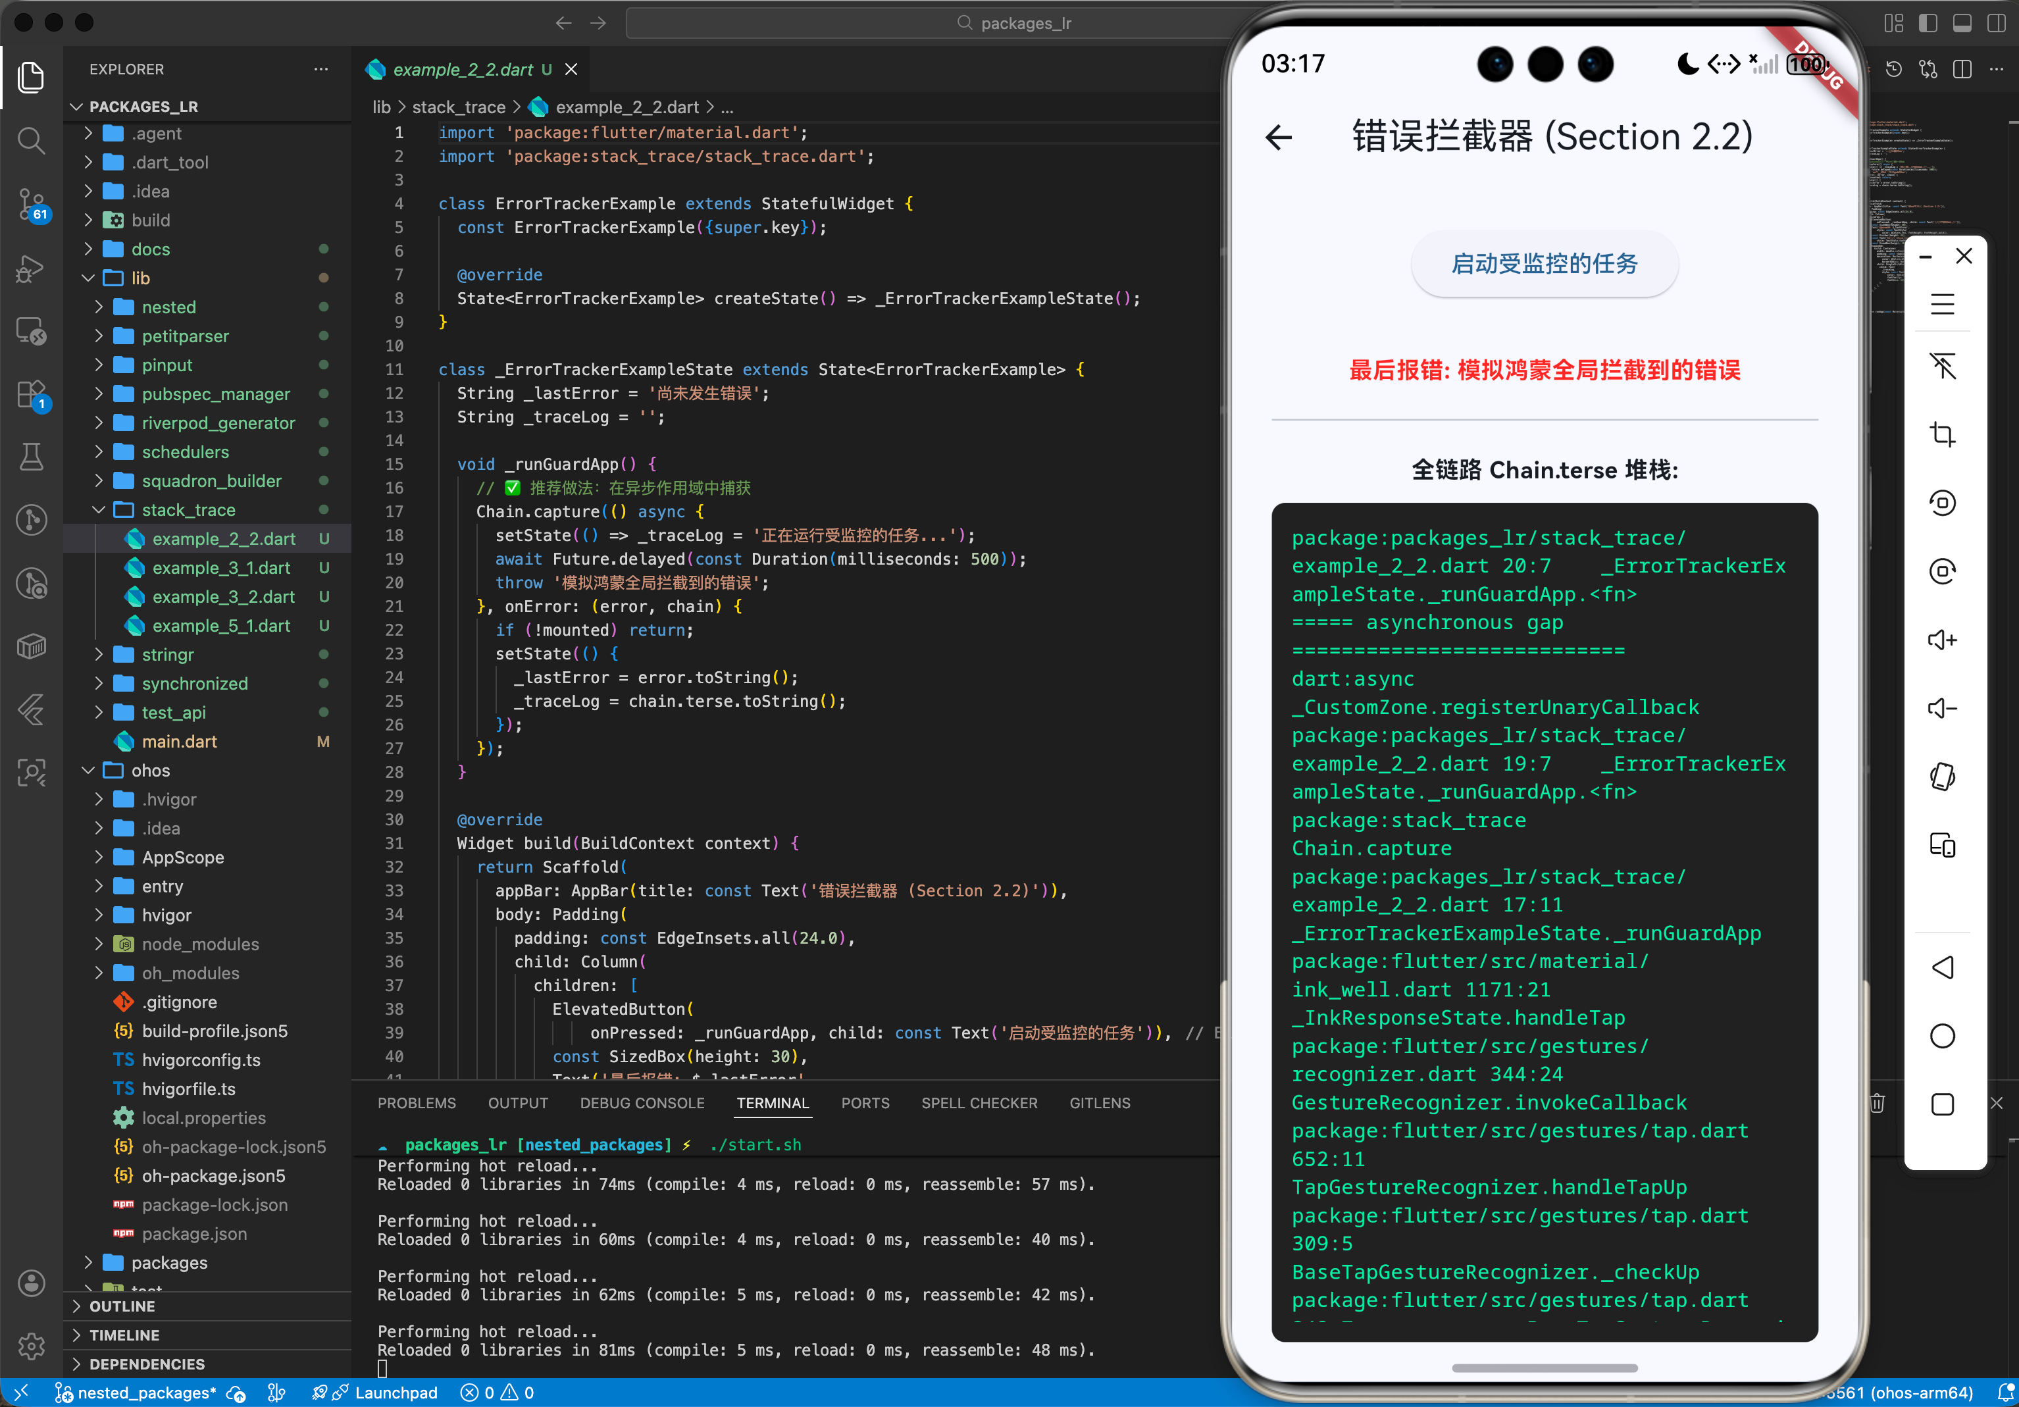Toggle bottom panel layout button
Screen dimensions: 2019x1407
(x=1962, y=23)
